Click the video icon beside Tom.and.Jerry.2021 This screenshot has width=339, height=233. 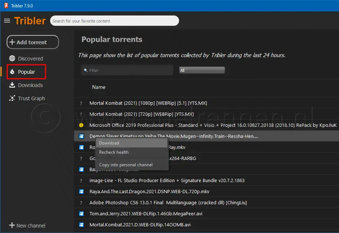click(x=81, y=213)
